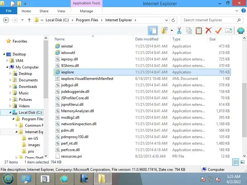Click the Search Internet Explorer field
Screen dimensions: 247x185
212,20
